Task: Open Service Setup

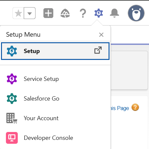Action: [55, 79]
